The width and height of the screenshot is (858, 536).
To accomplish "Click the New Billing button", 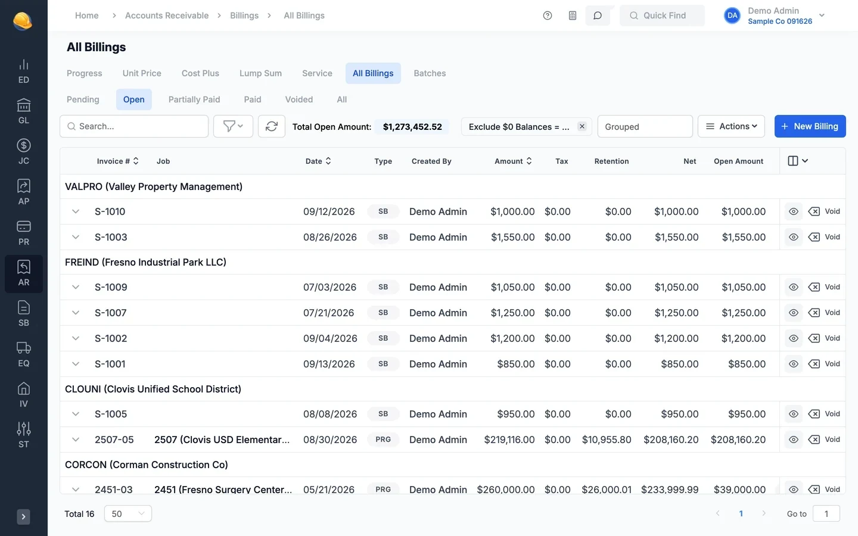I will 810,126.
